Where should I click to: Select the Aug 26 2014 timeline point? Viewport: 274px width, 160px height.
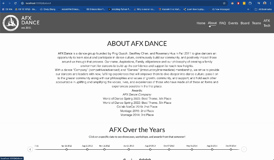[x=212, y=149]
